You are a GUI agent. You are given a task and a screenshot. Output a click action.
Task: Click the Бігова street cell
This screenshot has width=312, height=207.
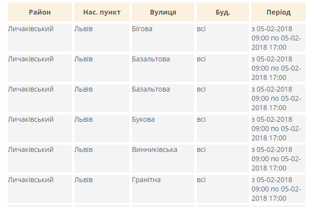tap(142, 29)
